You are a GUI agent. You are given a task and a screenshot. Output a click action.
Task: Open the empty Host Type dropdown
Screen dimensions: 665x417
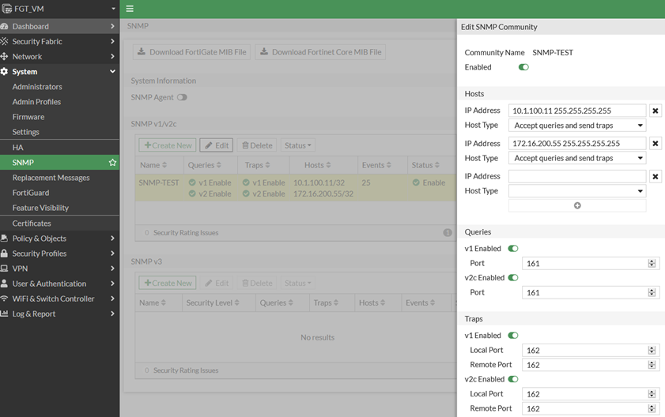577,191
